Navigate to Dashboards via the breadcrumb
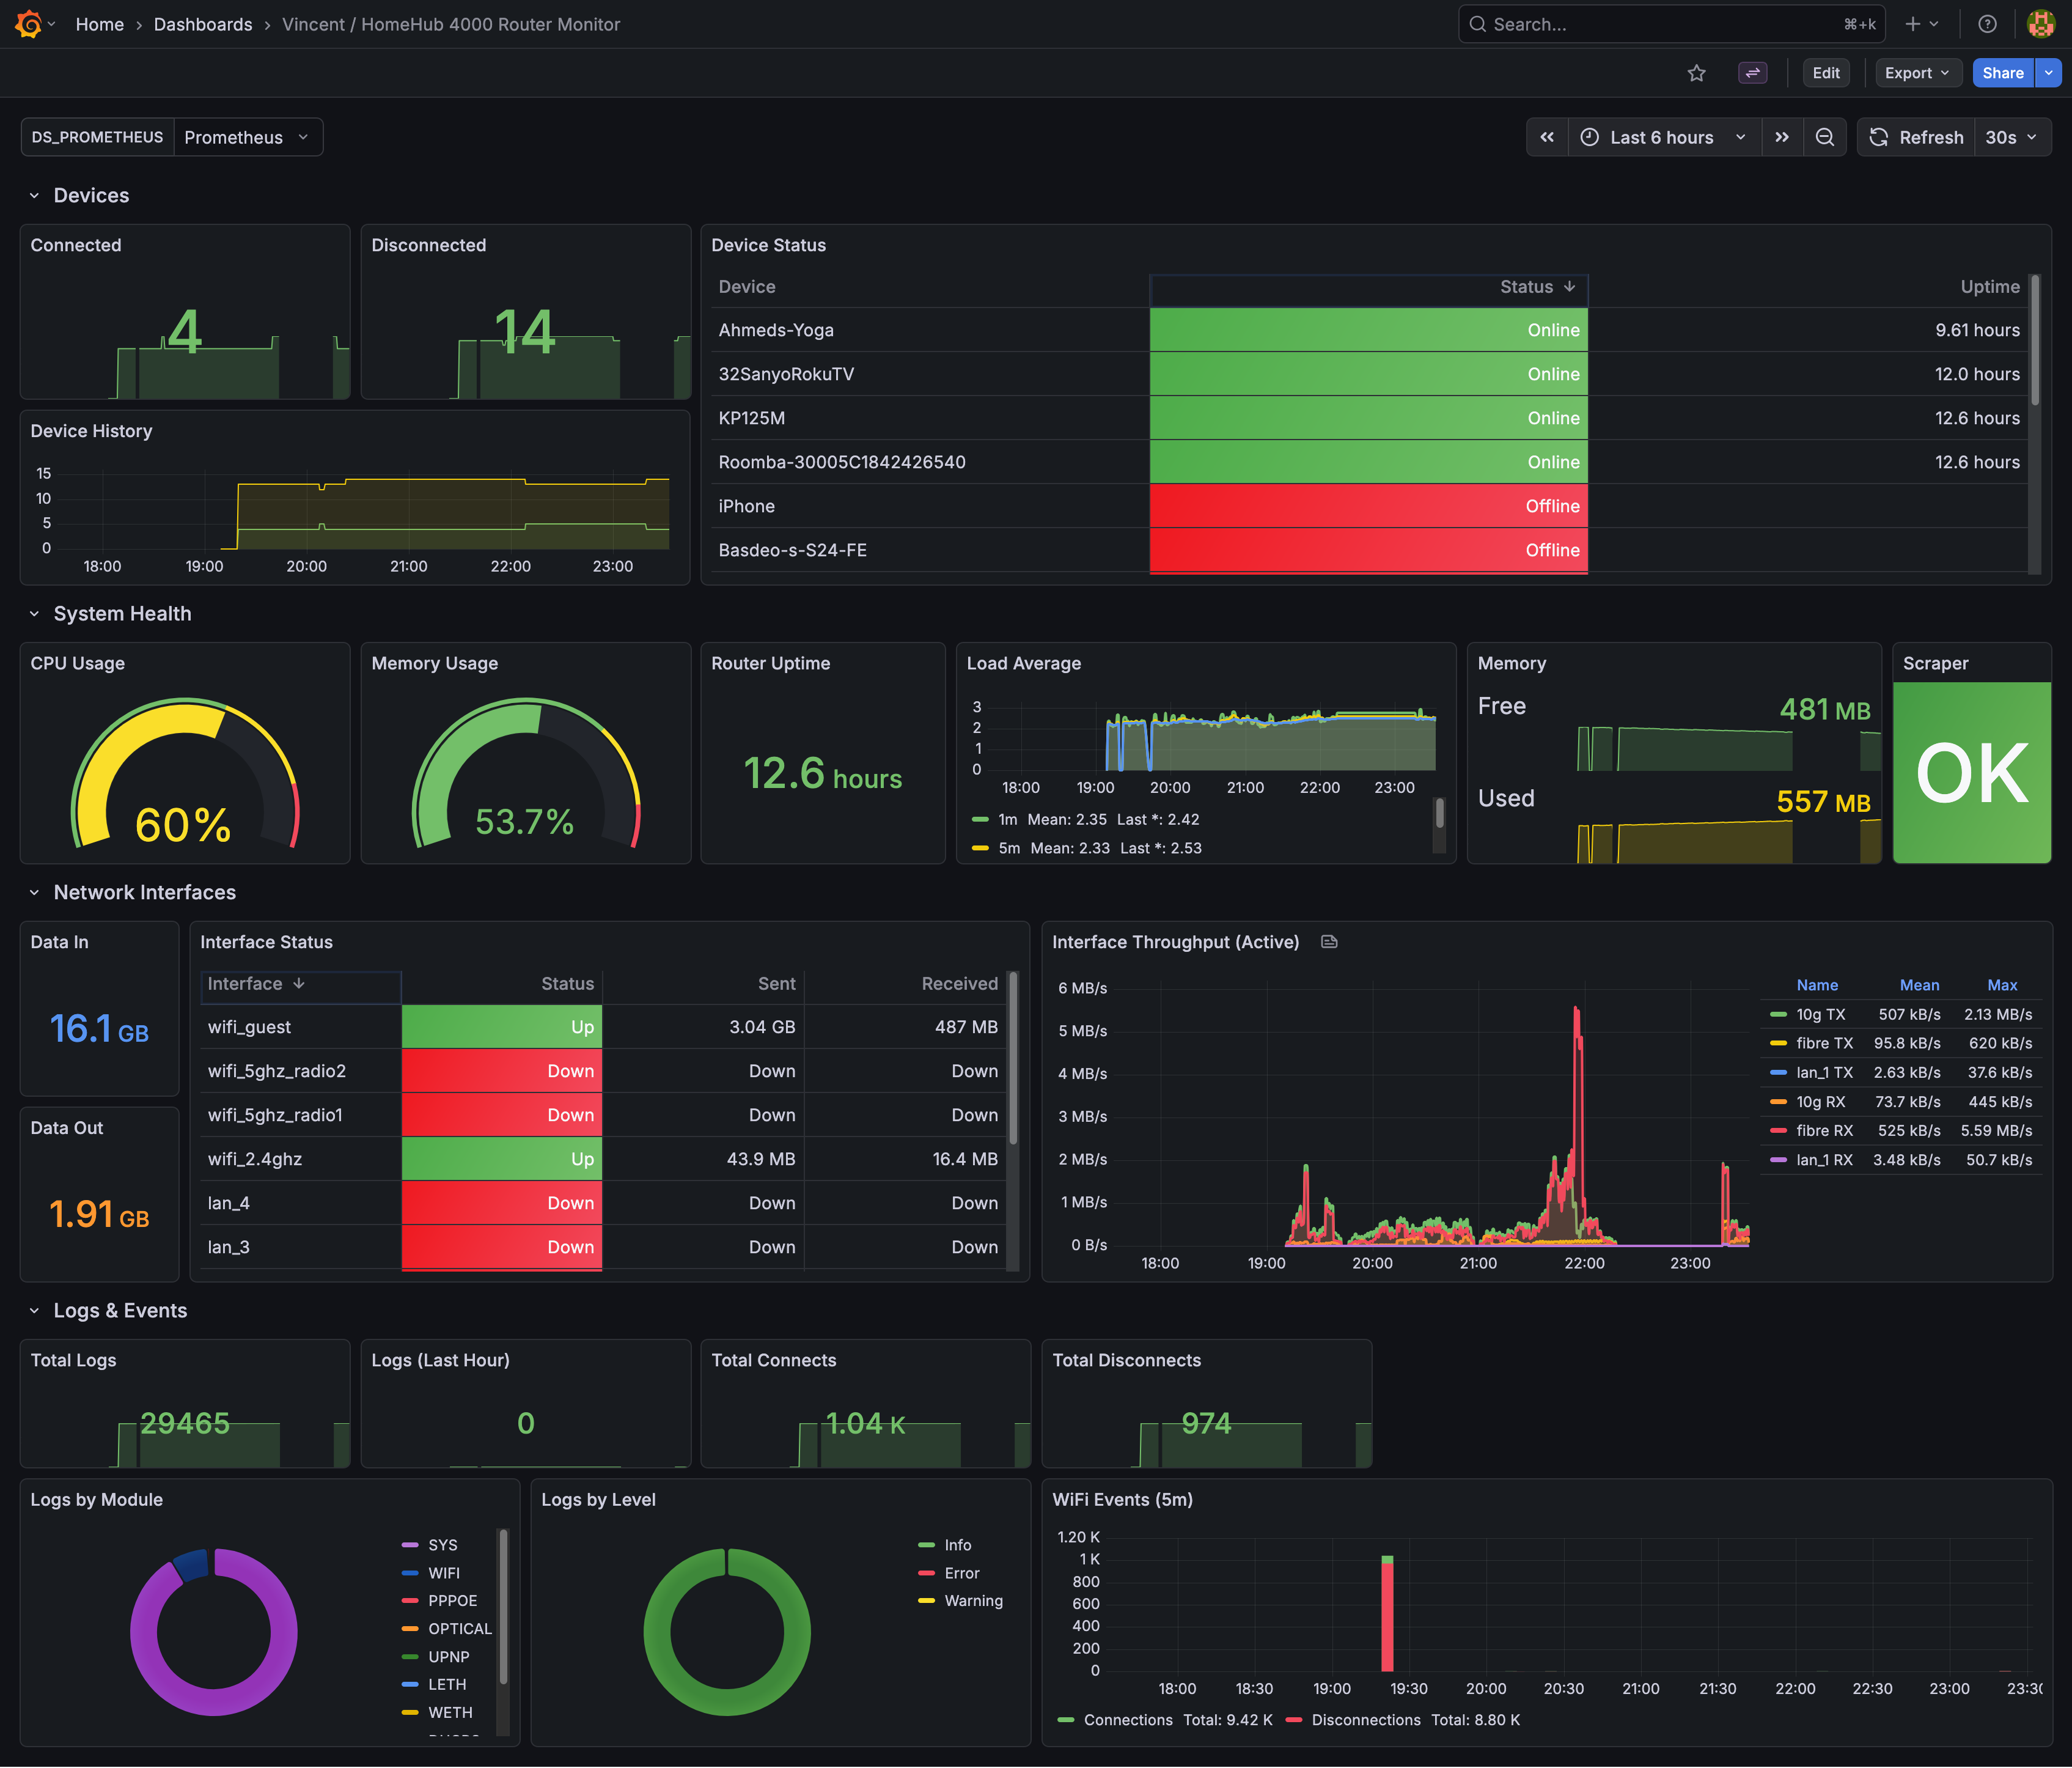The height and width of the screenshot is (1768, 2072). [203, 24]
